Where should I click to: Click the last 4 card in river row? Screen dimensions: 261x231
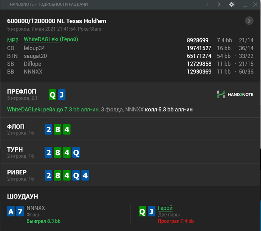(85, 175)
